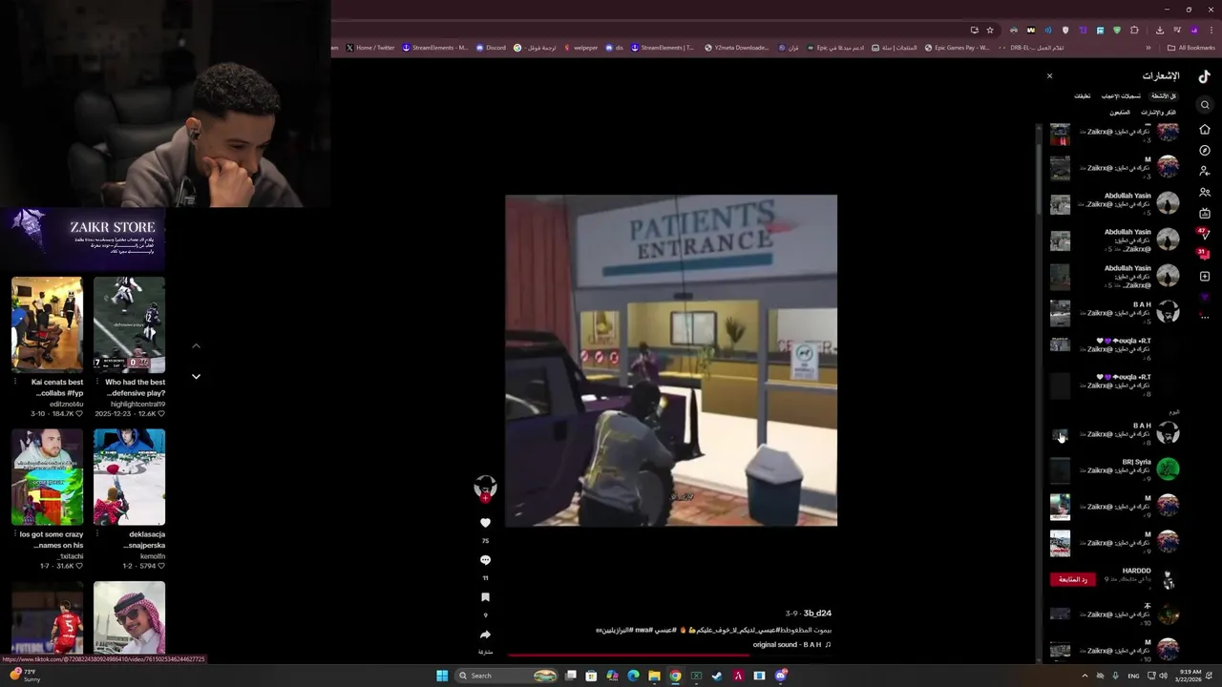Open Google Chrome from taskbar
1222x687 pixels.
point(675,676)
